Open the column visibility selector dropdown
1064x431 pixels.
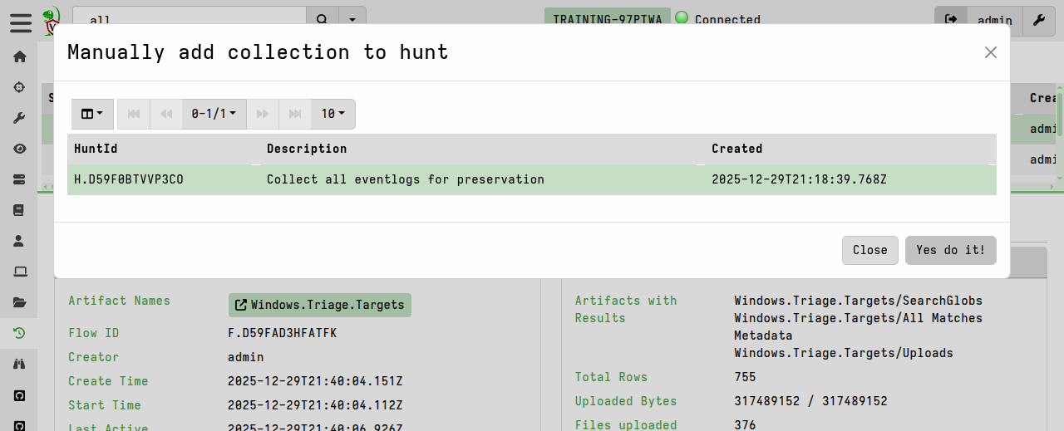pyautogui.click(x=92, y=114)
